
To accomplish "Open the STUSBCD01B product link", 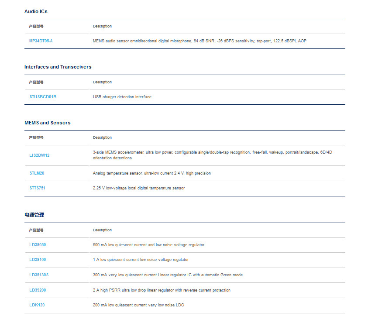I will click(x=43, y=97).
